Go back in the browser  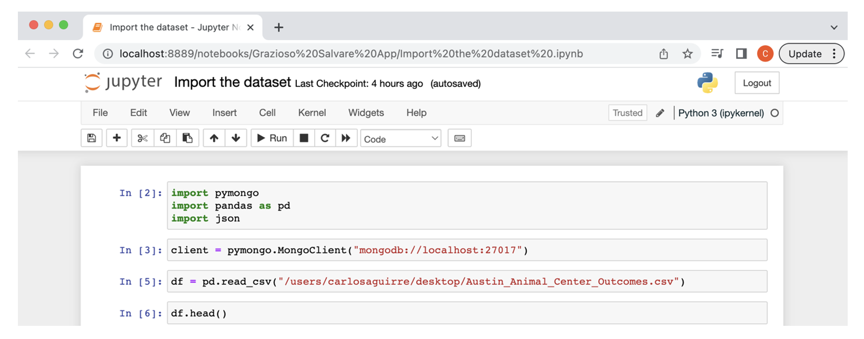[x=30, y=54]
